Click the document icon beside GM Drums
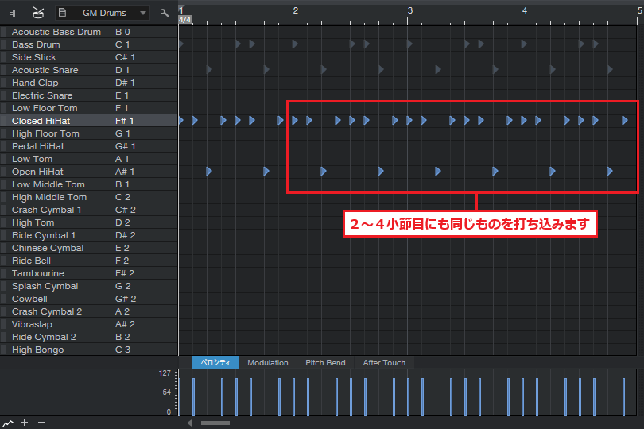 [x=63, y=13]
